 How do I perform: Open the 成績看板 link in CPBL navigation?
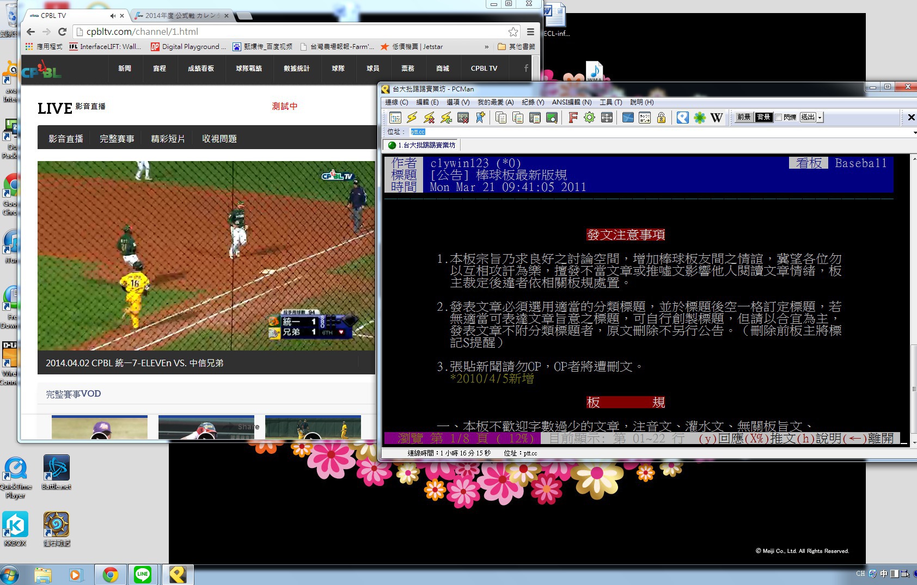point(201,69)
